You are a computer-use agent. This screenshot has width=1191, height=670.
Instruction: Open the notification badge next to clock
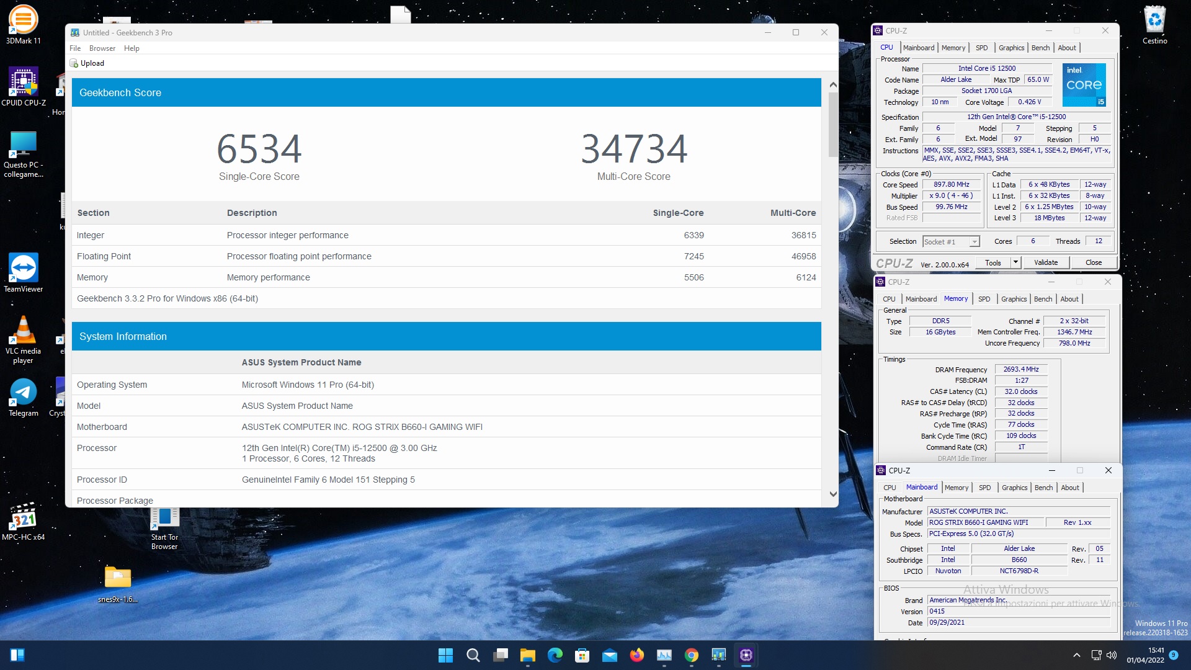(x=1173, y=655)
